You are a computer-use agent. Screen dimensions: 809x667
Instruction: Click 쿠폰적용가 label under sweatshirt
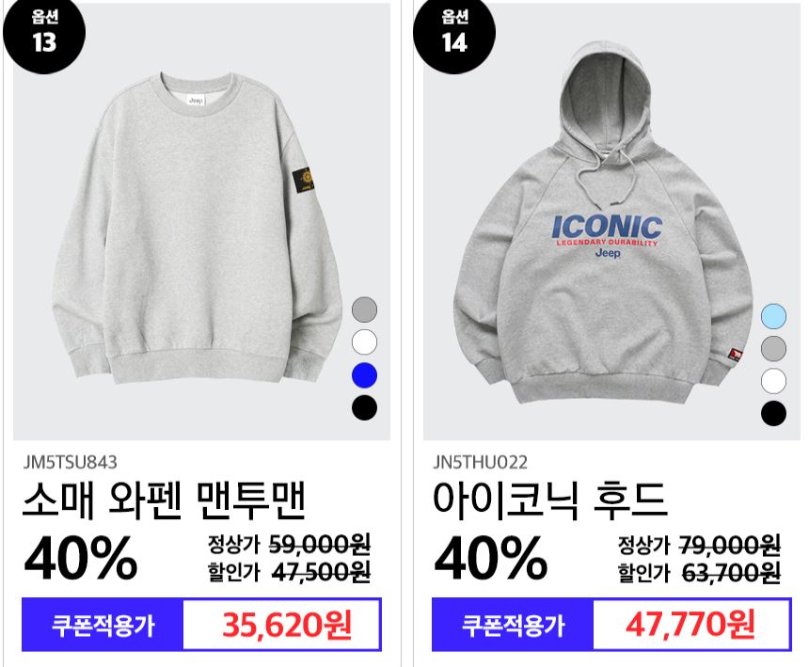pyautogui.click(x=103, y=625)
